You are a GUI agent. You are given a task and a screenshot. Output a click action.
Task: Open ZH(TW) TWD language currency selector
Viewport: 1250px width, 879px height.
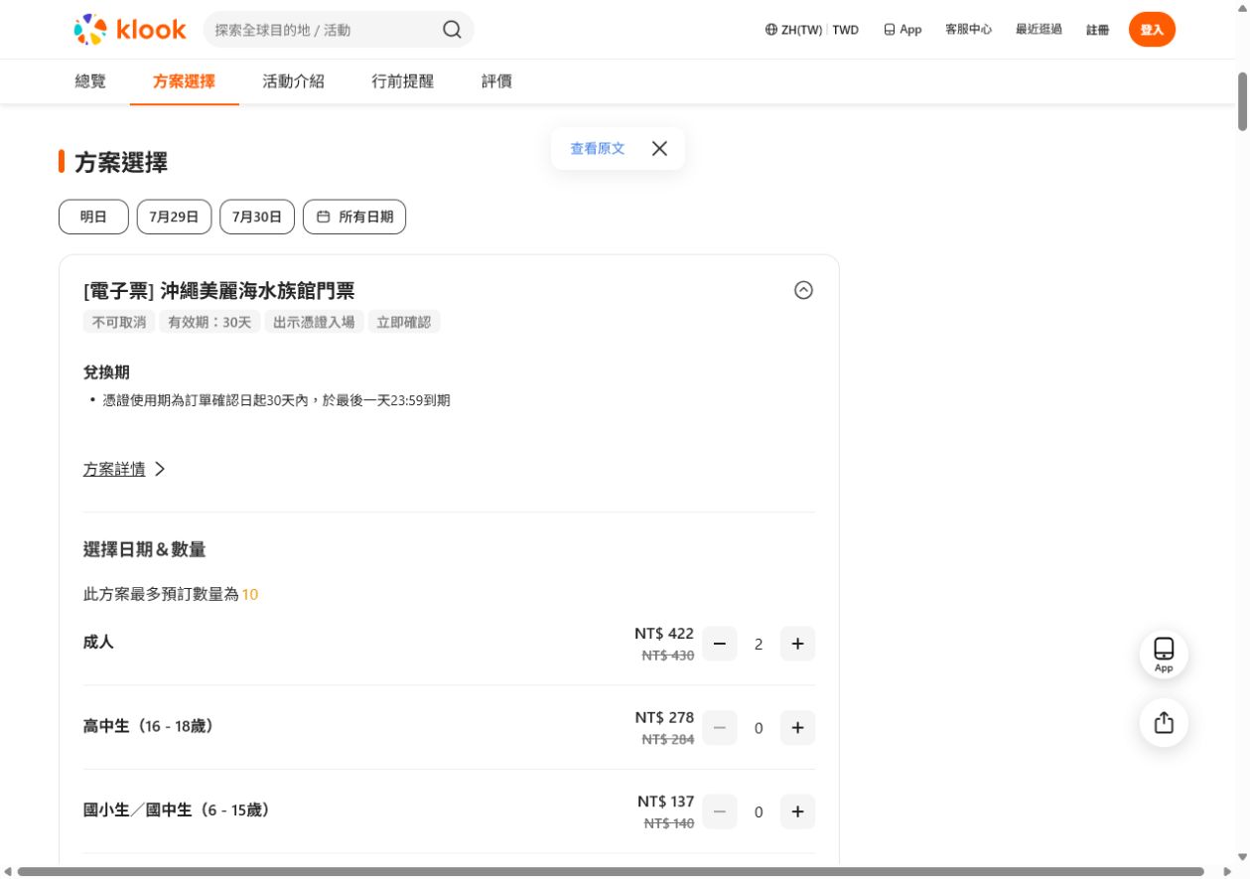[x=812, y=30]
